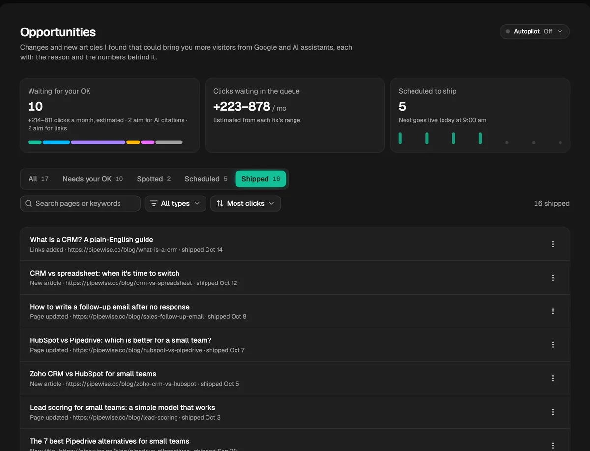
Task: Open options menu for 'HubSpot vs Pipedrive' row
Action: pos(553,345)
